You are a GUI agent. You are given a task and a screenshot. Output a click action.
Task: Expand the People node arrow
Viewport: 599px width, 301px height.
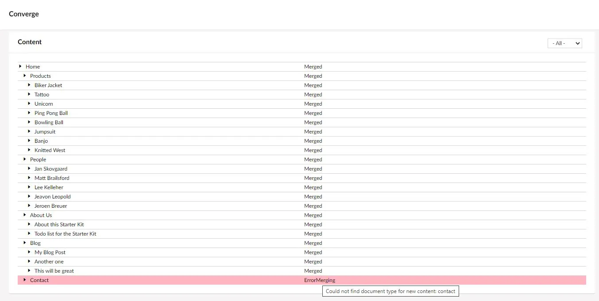tap(25, 159)
